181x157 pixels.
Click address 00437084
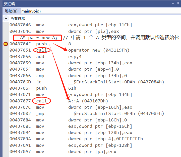(20, 120)
